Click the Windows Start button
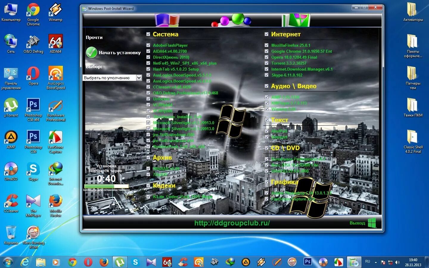Viewport: 429px width, 268px height. click(x=7, y=262)
